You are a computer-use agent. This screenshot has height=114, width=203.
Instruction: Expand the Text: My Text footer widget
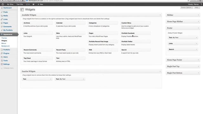pyautogui.click(x=196, y=38)
